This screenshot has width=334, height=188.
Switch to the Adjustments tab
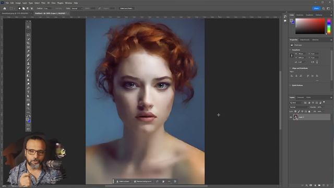(305, 40)
